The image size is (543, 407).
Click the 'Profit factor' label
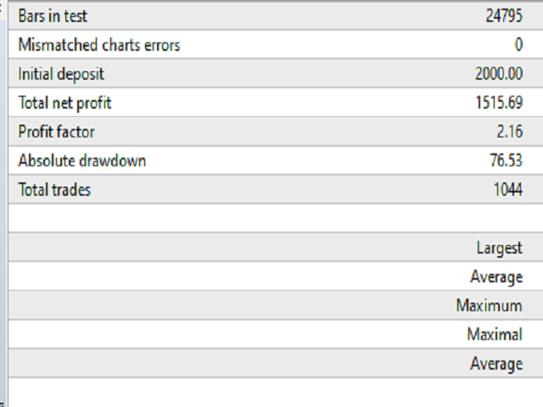[56, 132]
